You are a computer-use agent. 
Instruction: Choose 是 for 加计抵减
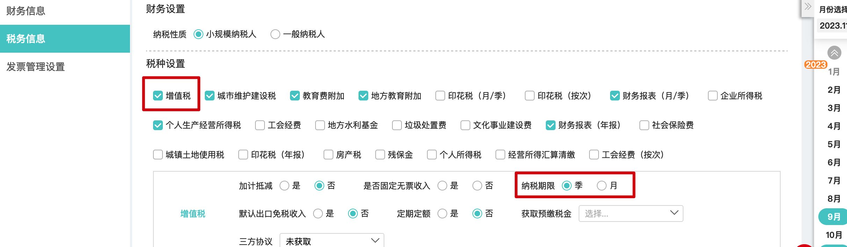pyautogui.click(x=284, y=186)
